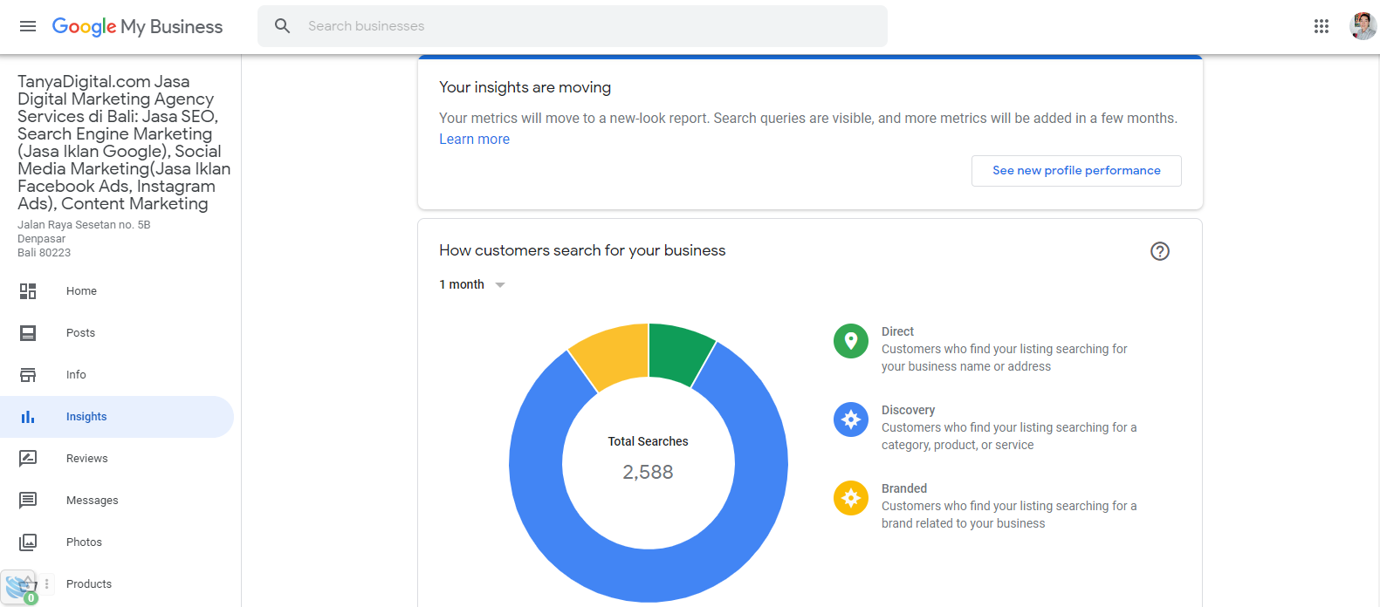The image size is (1380, 607).
Task: Open Photos section
Action: tap(84, 542)
